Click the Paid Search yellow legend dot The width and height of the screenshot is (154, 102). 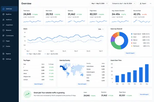coord(132,46)
